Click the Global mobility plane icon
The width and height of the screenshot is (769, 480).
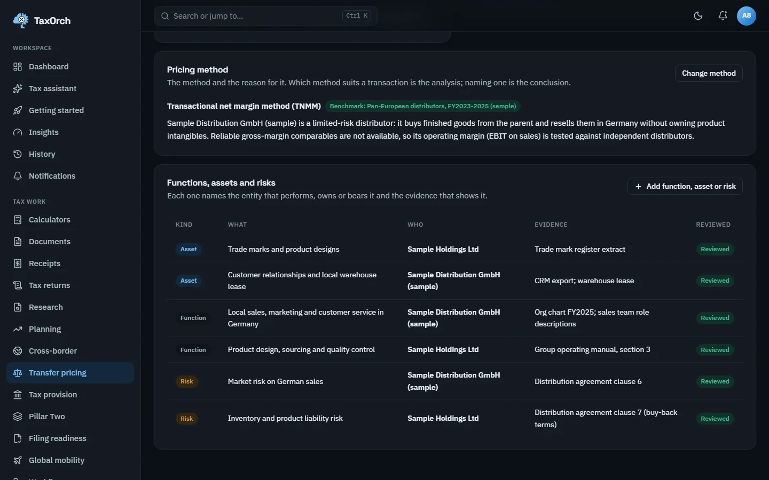(x=18, y=460)
